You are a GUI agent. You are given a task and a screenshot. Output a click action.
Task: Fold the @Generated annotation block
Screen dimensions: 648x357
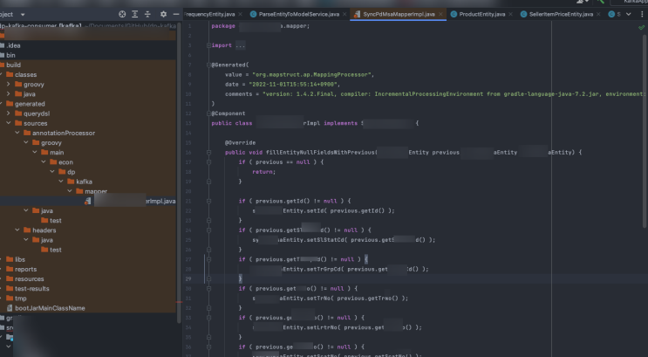click(x=208, y=65)
